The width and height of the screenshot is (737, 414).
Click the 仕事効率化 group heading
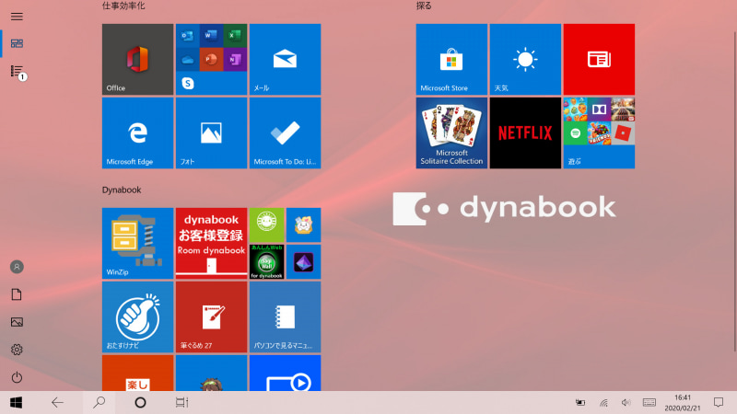123,6
